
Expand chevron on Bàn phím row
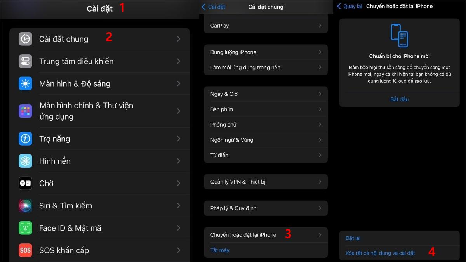coord(320,109)
